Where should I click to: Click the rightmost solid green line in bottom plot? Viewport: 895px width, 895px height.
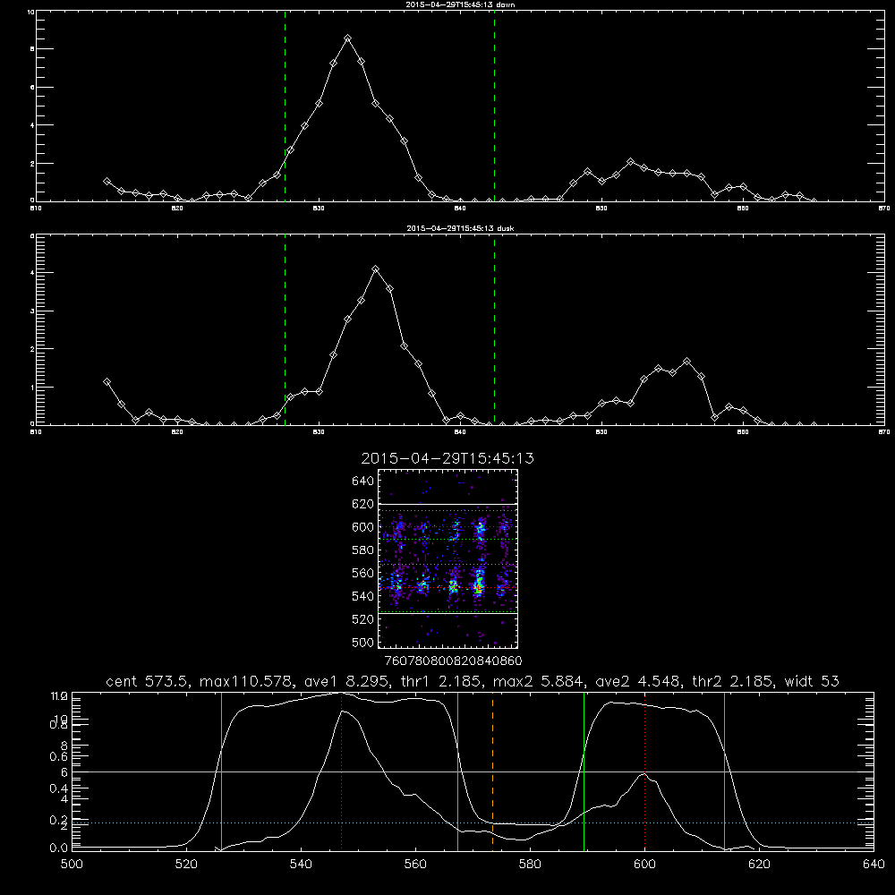tap(724, 771)
